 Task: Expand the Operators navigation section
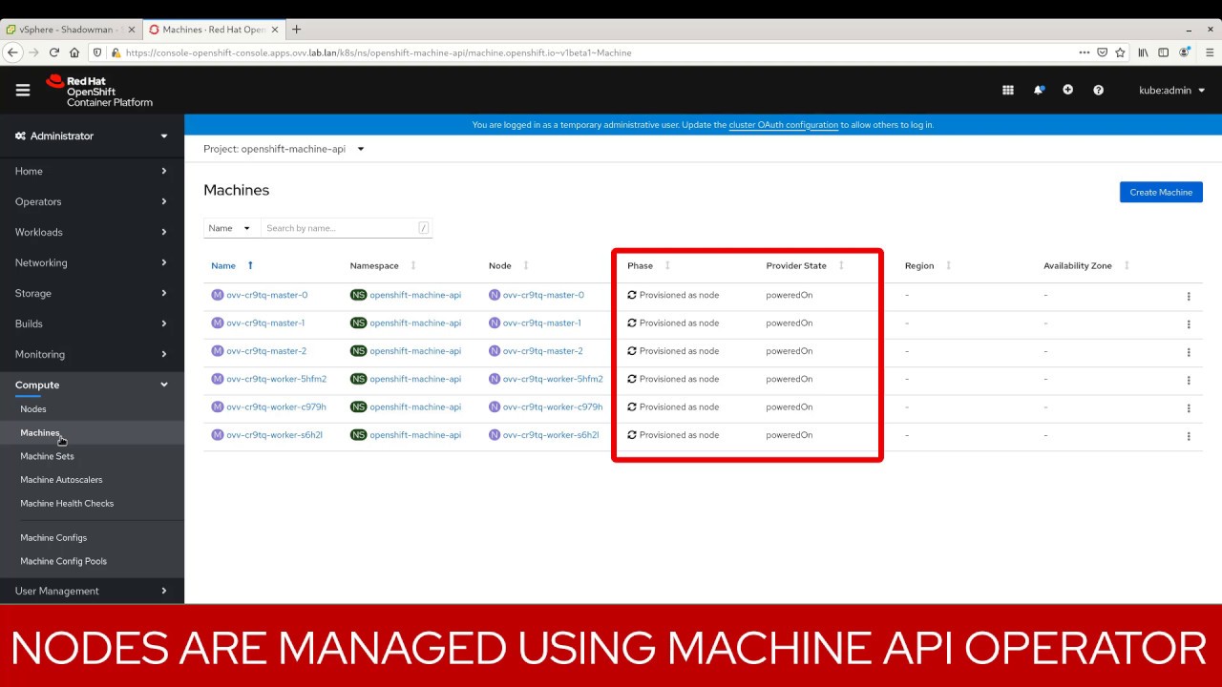92,201
